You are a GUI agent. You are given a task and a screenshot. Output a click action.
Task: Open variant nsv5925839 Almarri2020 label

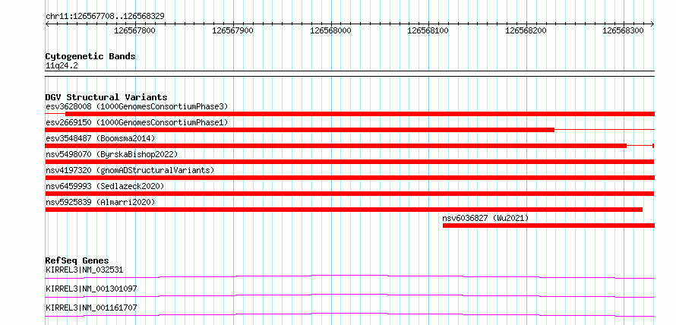click(100, 202)
